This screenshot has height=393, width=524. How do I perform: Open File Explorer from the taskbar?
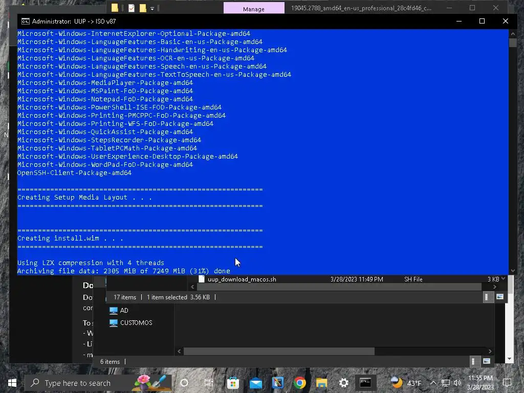(321, 383)
